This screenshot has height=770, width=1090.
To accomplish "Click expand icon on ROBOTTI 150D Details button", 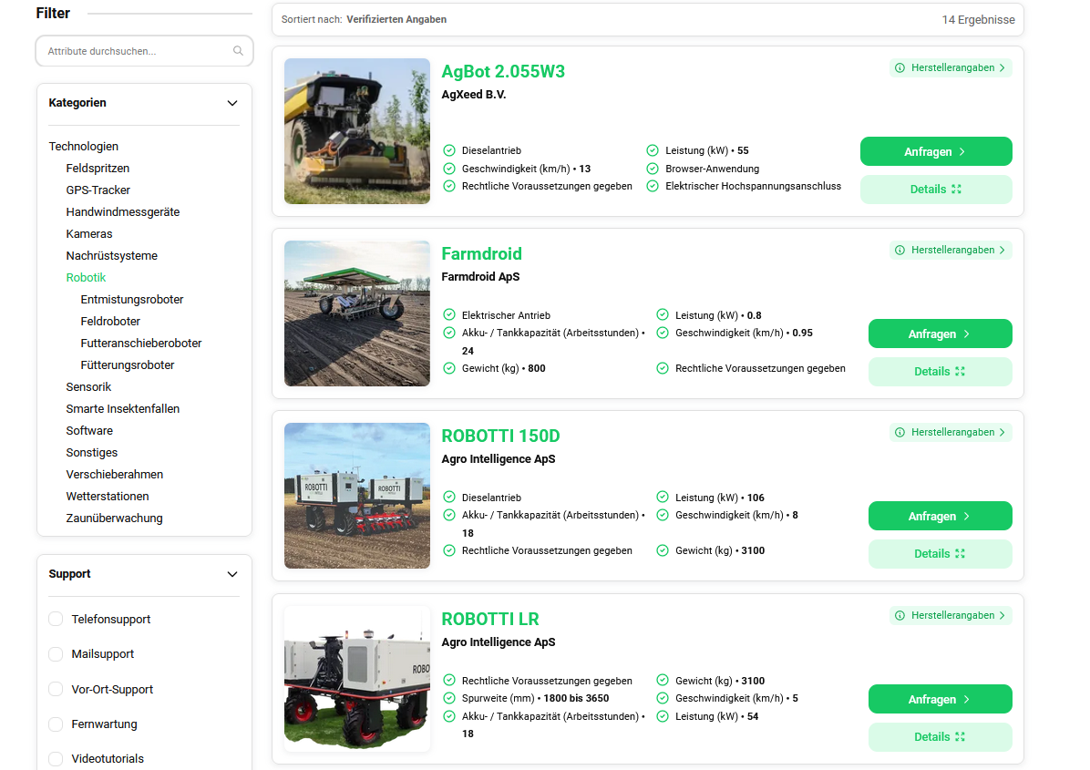I will [x=960, y=554].
